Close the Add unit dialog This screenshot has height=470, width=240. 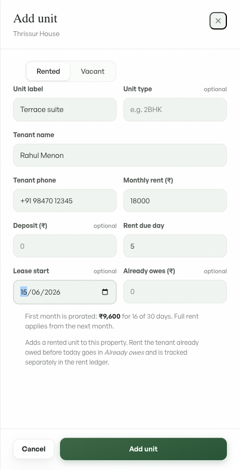(218, 21)
